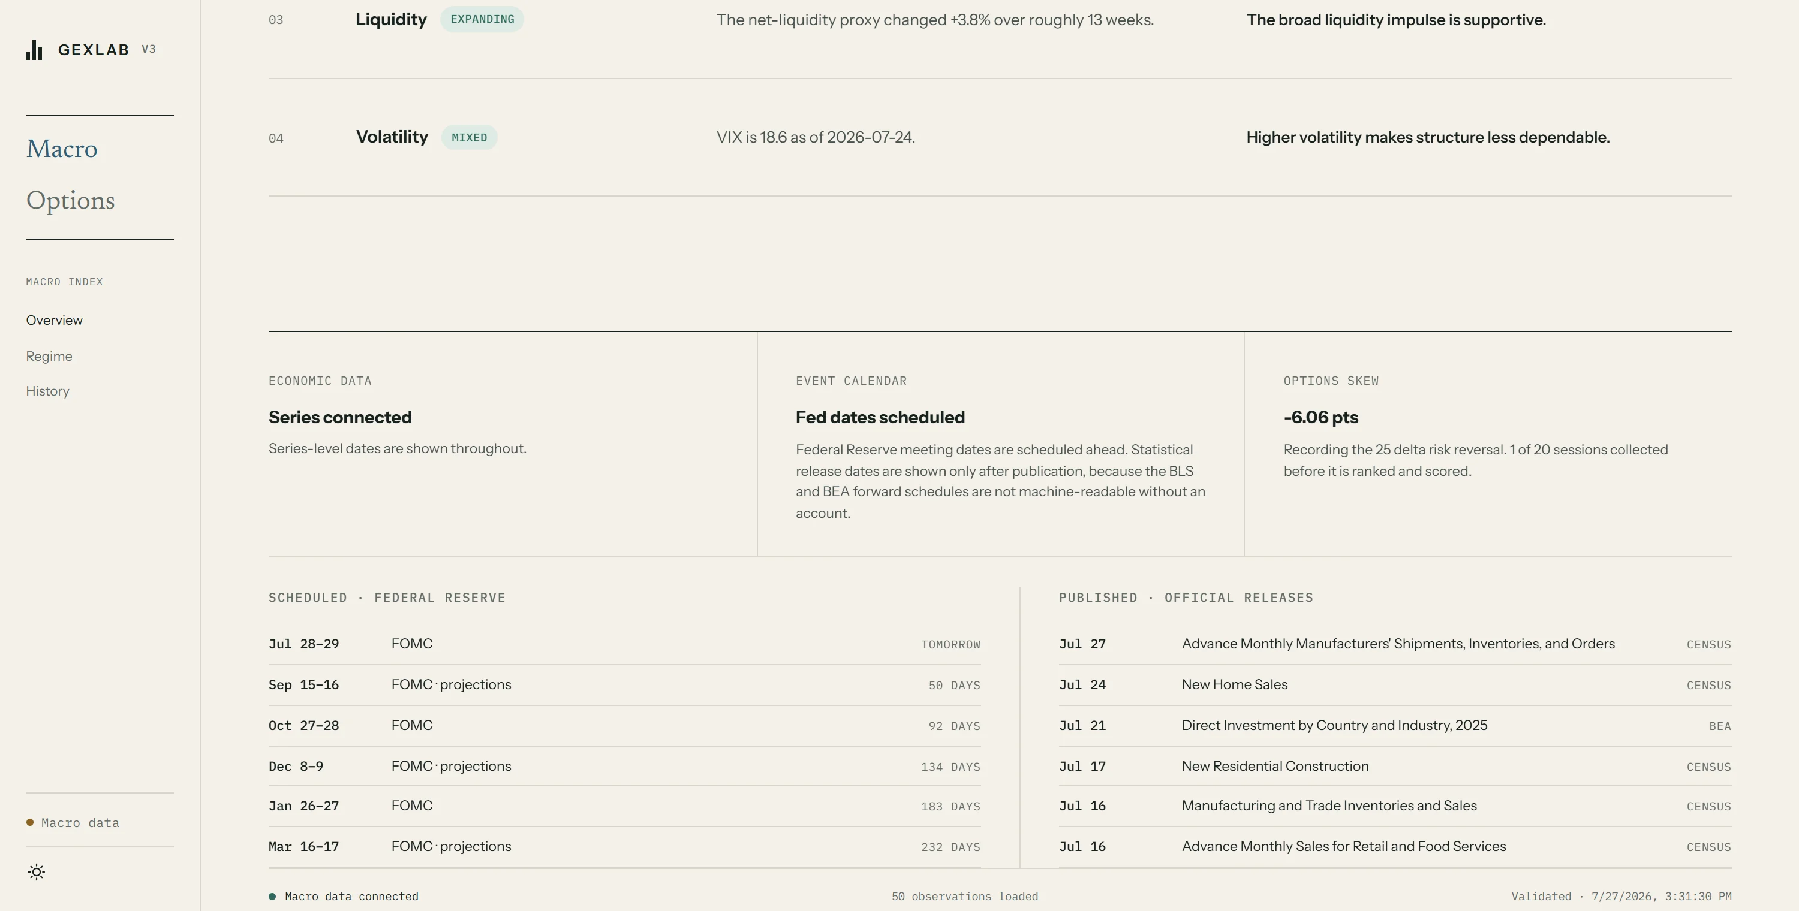Toggle the sun theme icon
Viewport: 1799px width, 911px height.
click(37, 872)
